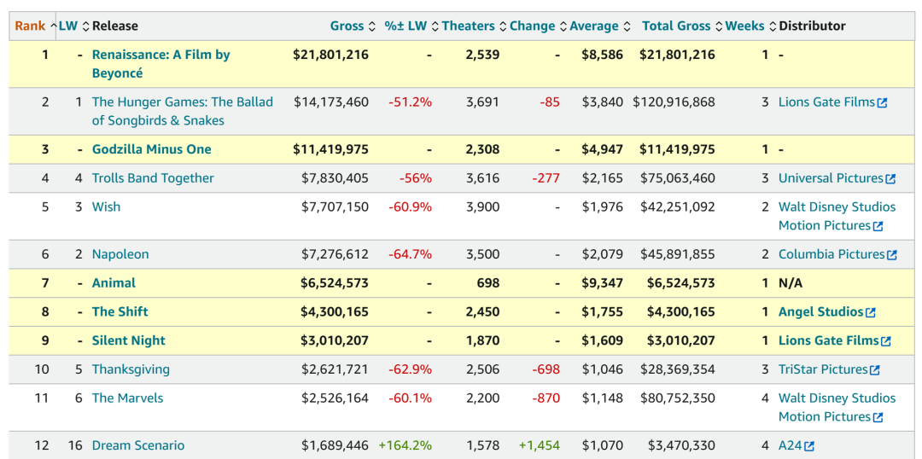
Task: Open the Napoleon release link
Action: 120,254
